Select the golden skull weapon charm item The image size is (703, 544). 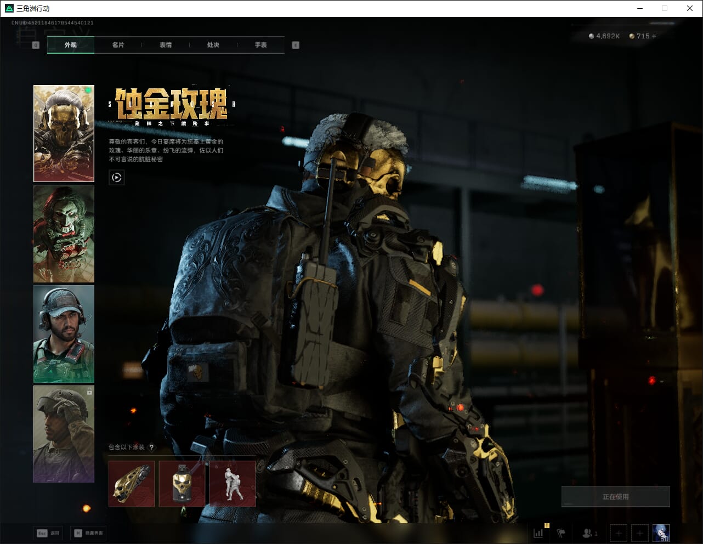point(132,484)
